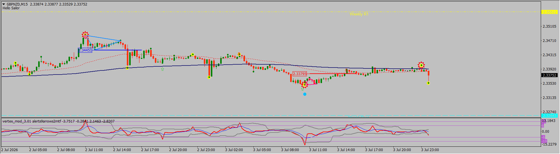This screenshot has height=154, width=560.
Task: Click the red down arrow near 3 Jul 14:00
Action: pos(347,70)
